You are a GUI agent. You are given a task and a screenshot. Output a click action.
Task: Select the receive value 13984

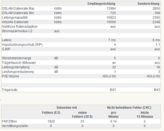(x=111, y=9)
